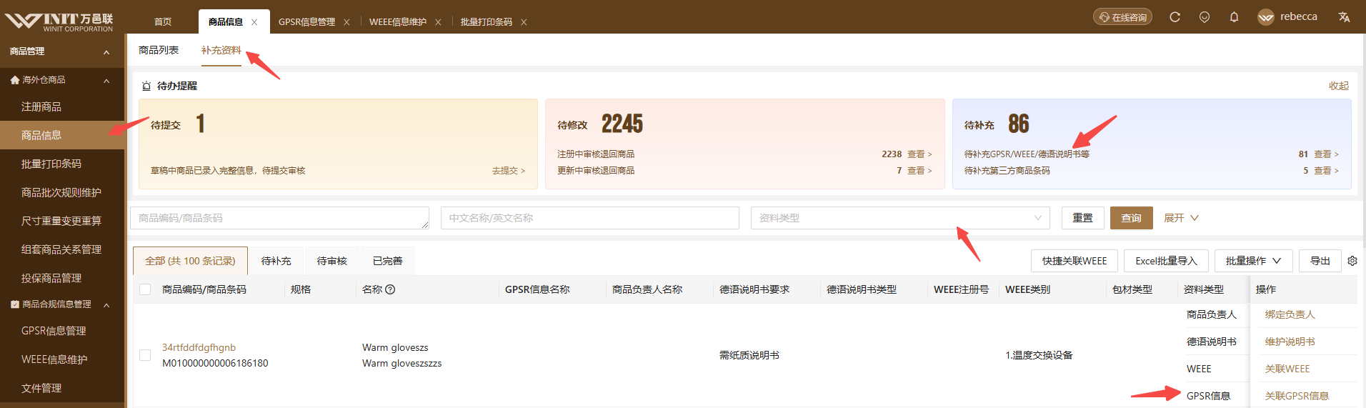Collapse the reminders panel via 收起
1366x408 pixels.
point(1338,86)
